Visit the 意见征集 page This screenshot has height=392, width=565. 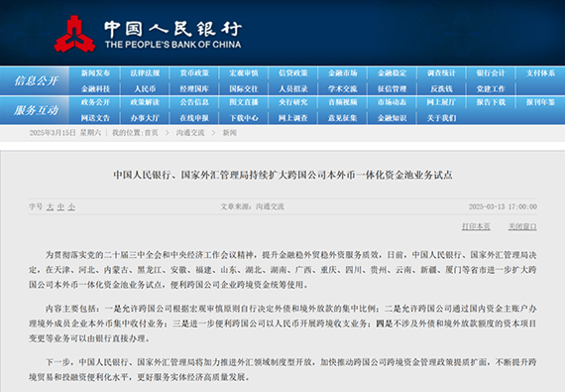(x=343, y=118)
